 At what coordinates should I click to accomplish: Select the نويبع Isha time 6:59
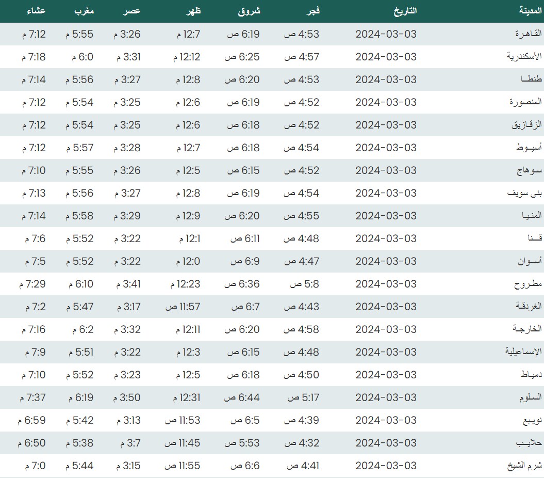[31, 420]
